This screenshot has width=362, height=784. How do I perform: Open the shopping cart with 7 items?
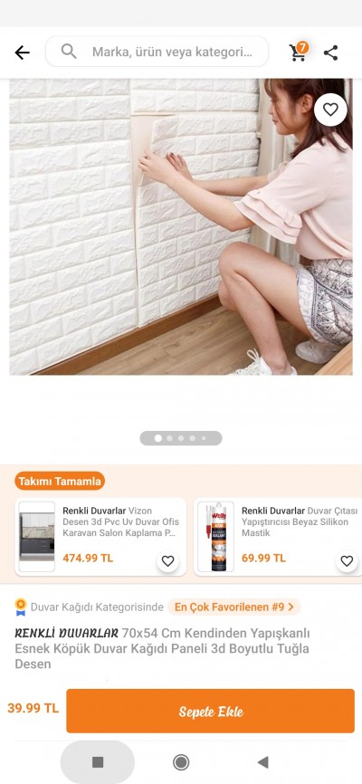pyautogui.click(x=299, y=52)
